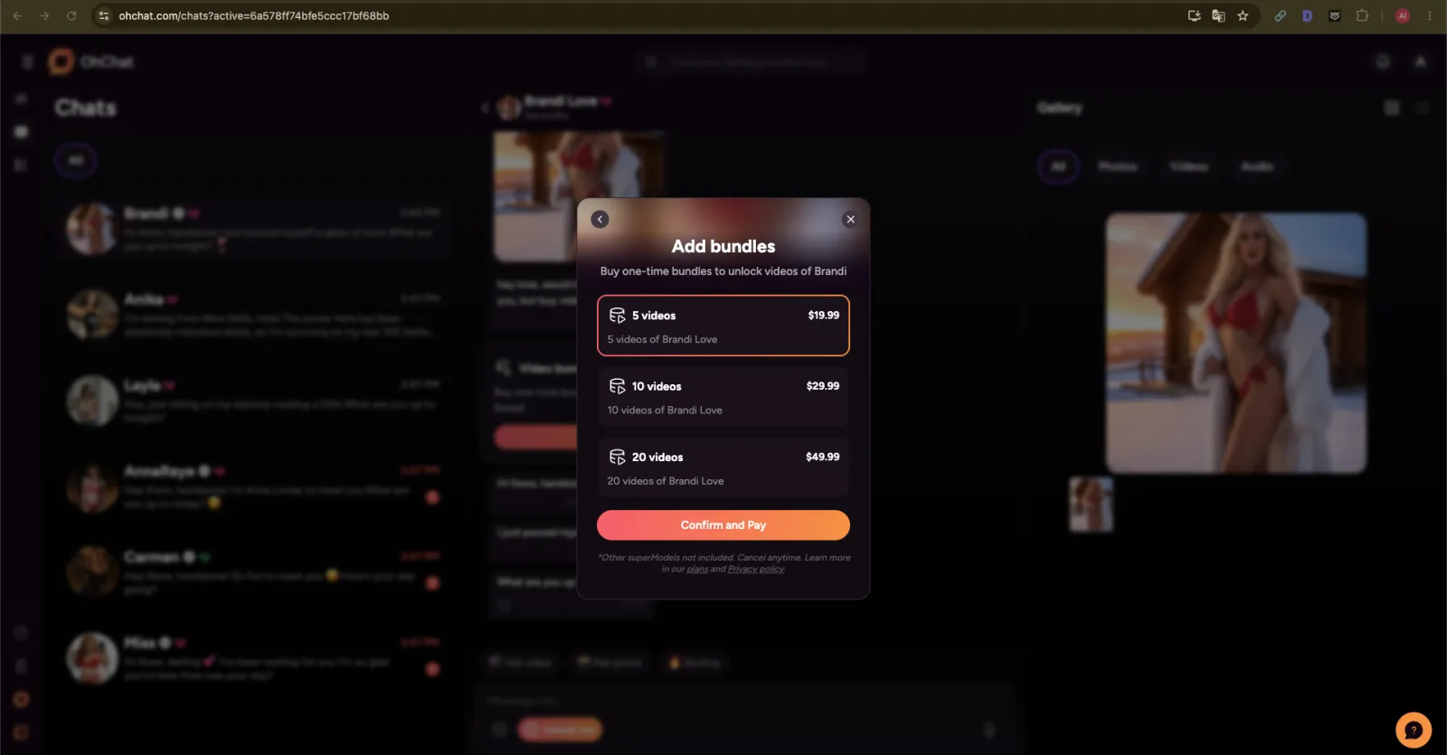Screen dimensions: 1447x755
Task: Open the hamburger menu beside OhChat logo
Action: [x=27, y=61]
